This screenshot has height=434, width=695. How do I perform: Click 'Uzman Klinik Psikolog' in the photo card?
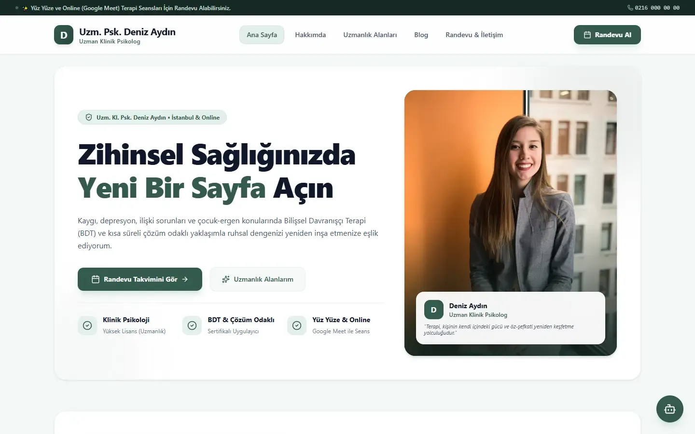[478, 315]
